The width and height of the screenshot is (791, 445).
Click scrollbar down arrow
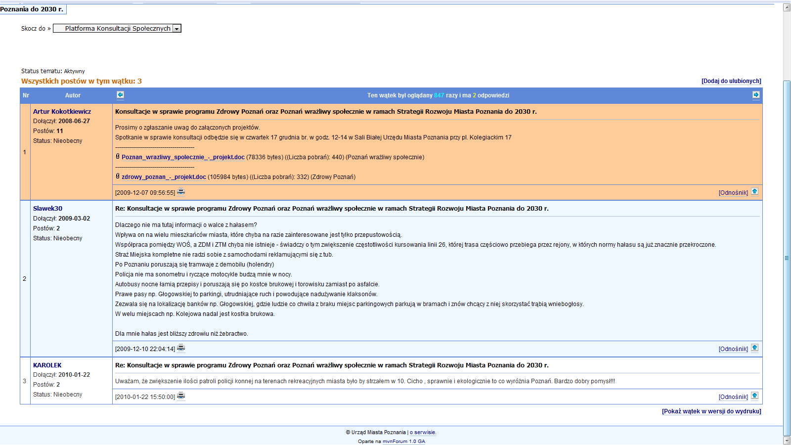pos(787,441)
